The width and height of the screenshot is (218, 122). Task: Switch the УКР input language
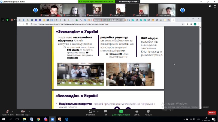198,119
